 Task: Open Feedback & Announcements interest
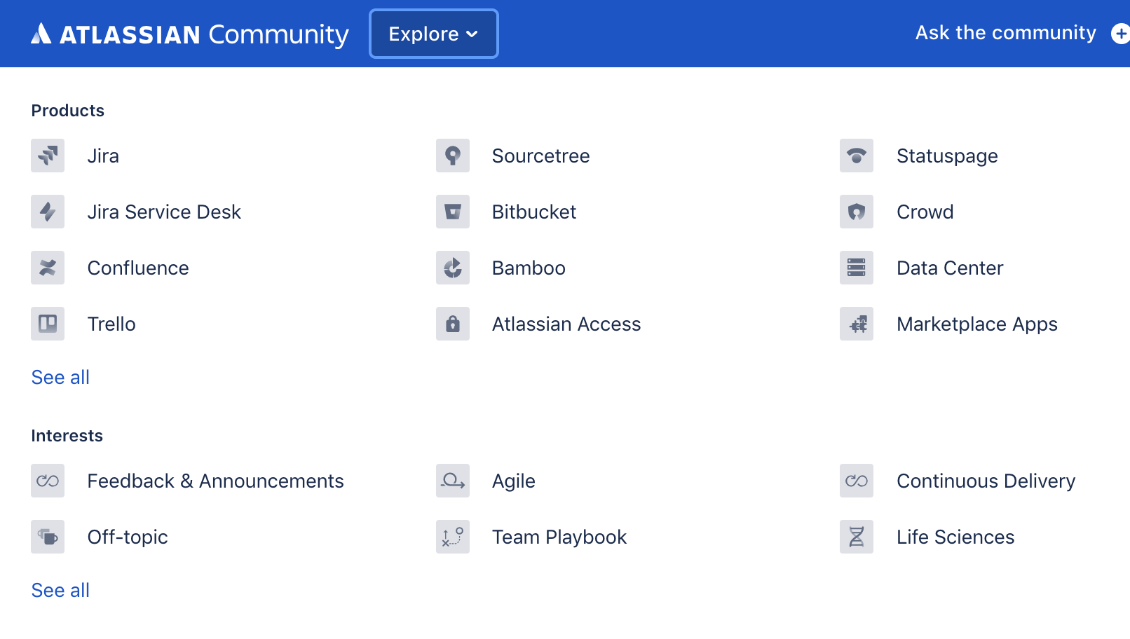(x=215, y=481)
